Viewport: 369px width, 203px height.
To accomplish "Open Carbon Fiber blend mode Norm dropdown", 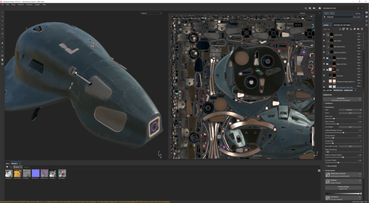I will coord(360,33).
